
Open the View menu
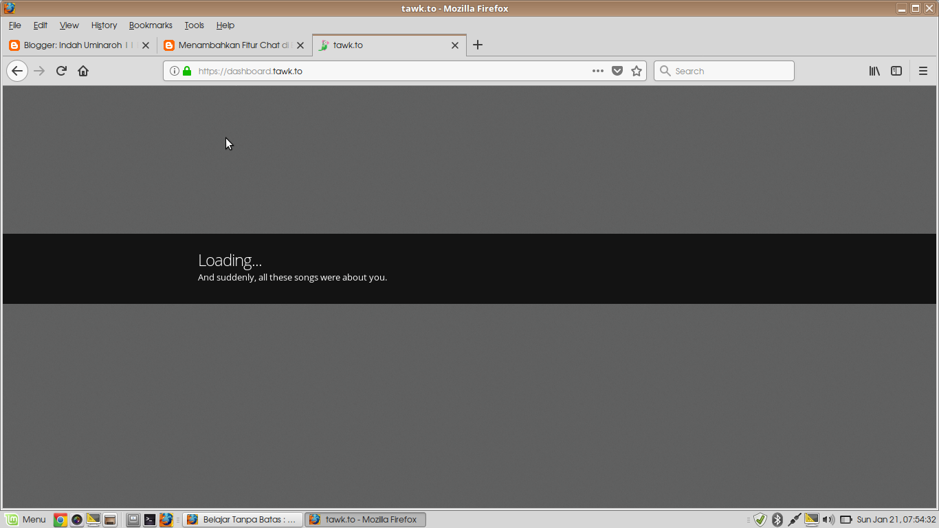click(x=69, y=25)
